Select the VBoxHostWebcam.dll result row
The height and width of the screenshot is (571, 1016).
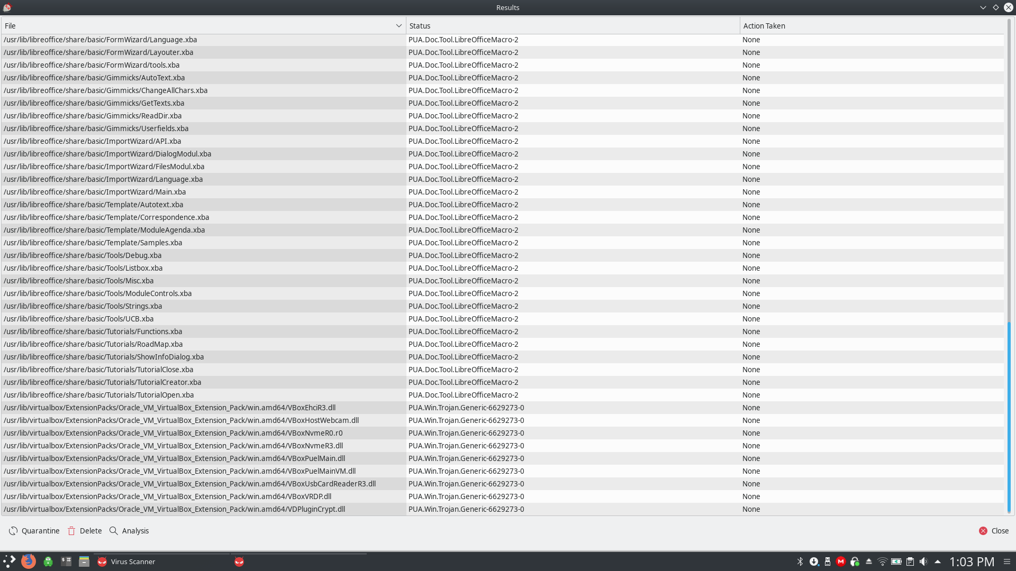tap(181, 420)
